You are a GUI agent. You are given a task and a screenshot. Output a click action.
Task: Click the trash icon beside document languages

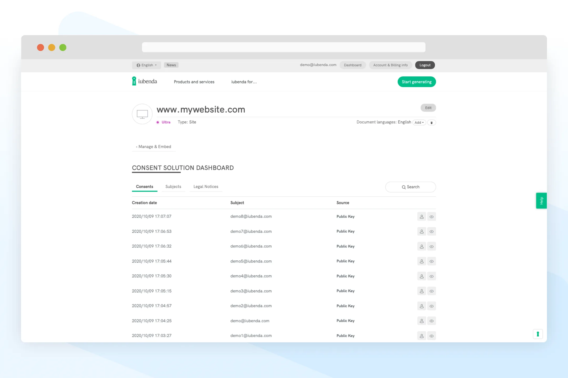[432, 123]
